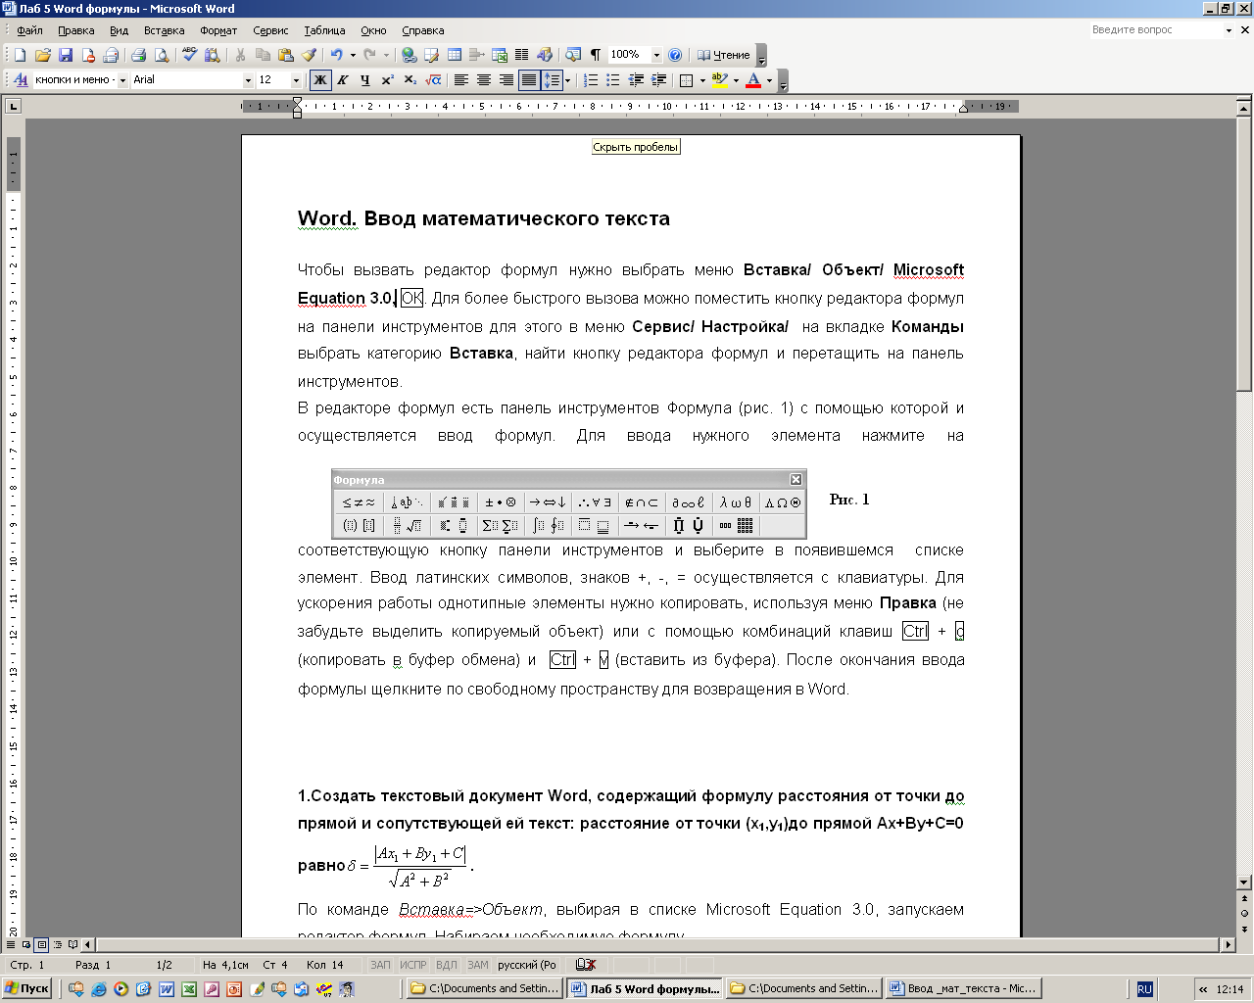Expand the style box 'кнопки и меню' dropdown

click(x=122, y=80)
